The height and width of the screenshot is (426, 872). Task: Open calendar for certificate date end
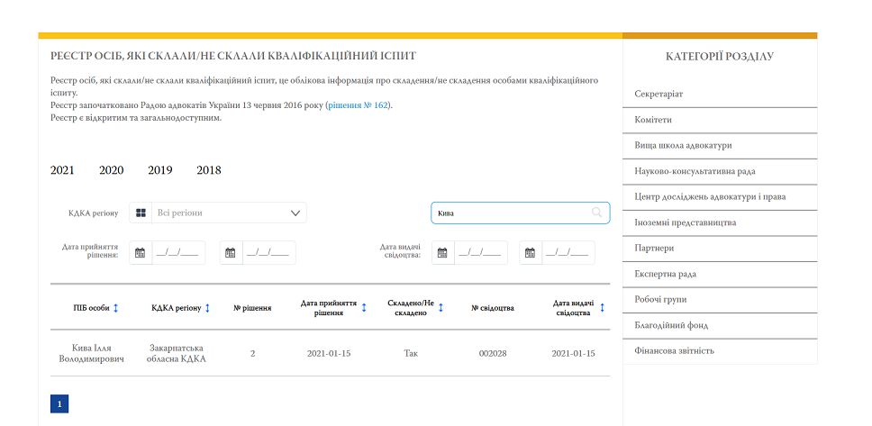point(531,253)
